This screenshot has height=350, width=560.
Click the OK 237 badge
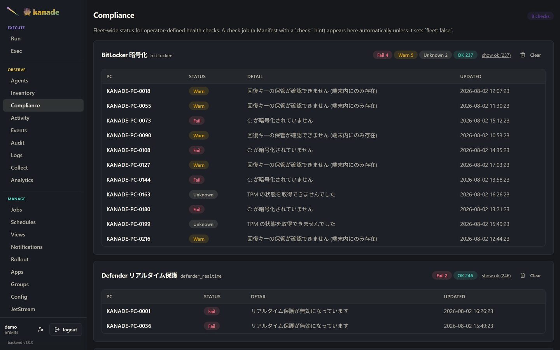(465, 55)
